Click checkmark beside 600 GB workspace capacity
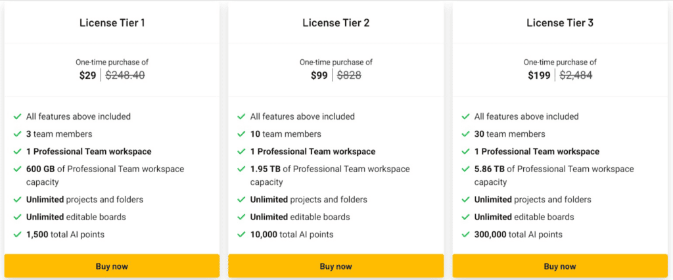The height and width of the screenshot is (280, 673). click(18, 169)
